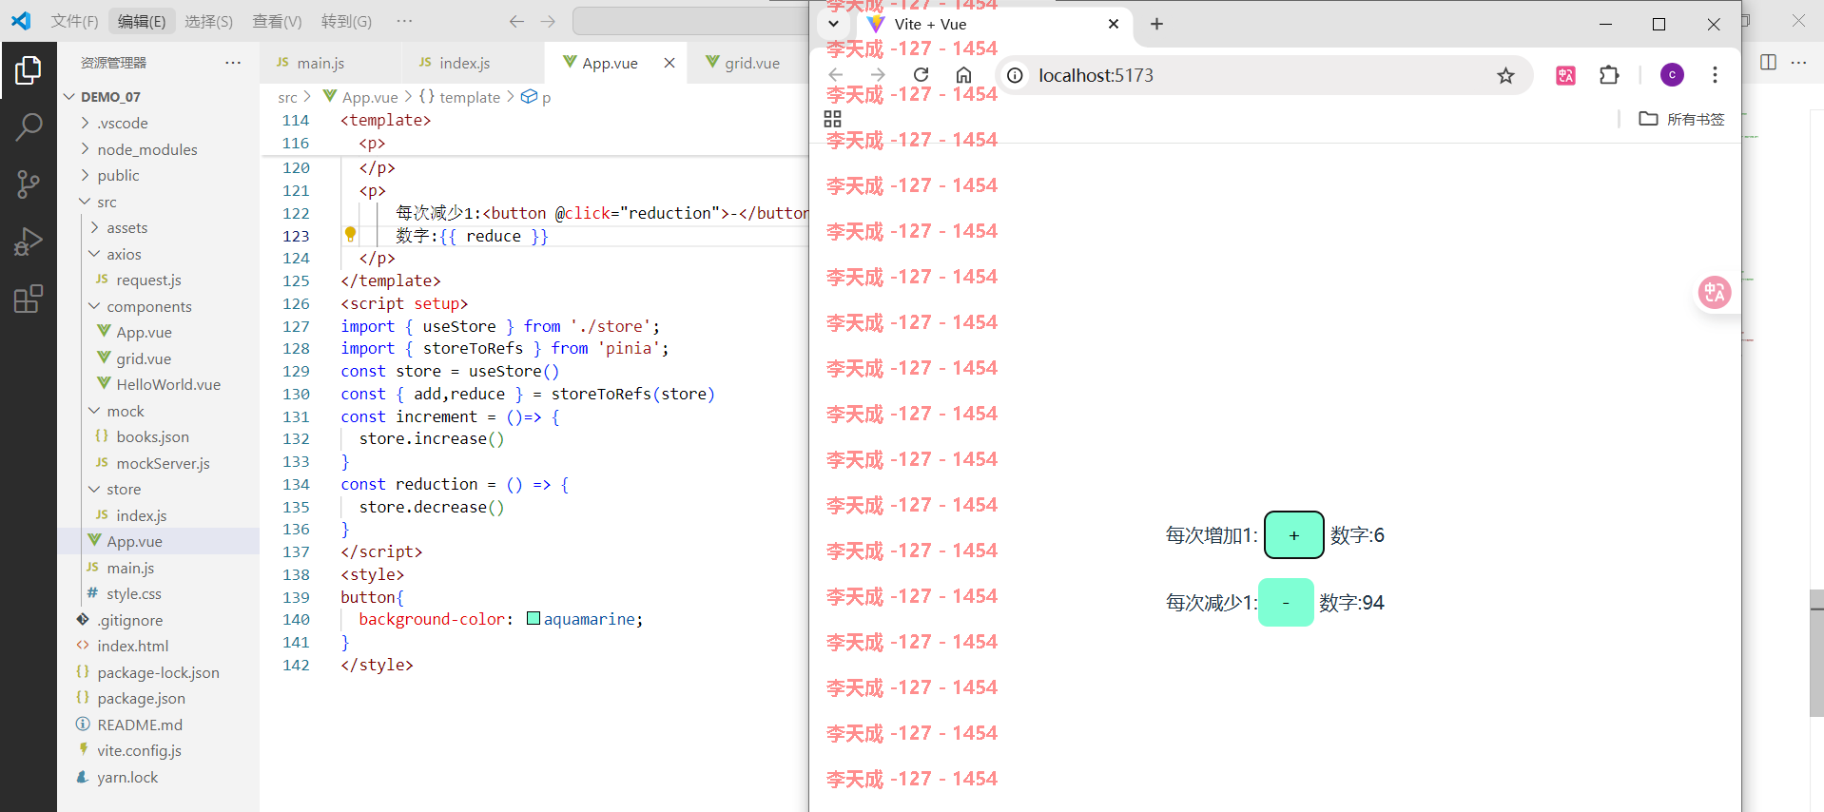1824x812 pixels.
Task: Open the Chrome three-dot menu
Action: [1715, 75]
